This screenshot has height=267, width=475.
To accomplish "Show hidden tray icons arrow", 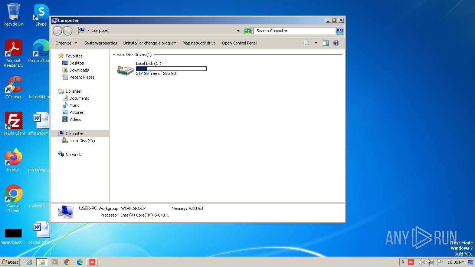I will [x=403, y=262].
